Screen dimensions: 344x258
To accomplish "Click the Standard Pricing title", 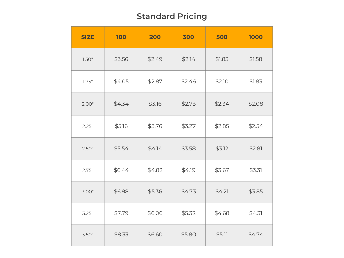I will pyautogui.click(x=172, y=16).
